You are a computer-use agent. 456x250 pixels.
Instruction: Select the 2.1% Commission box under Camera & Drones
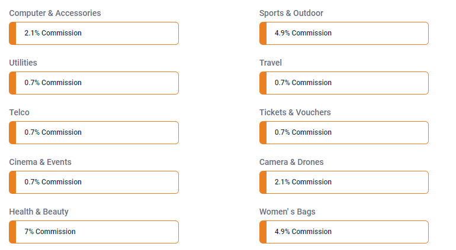click(344, 182)
